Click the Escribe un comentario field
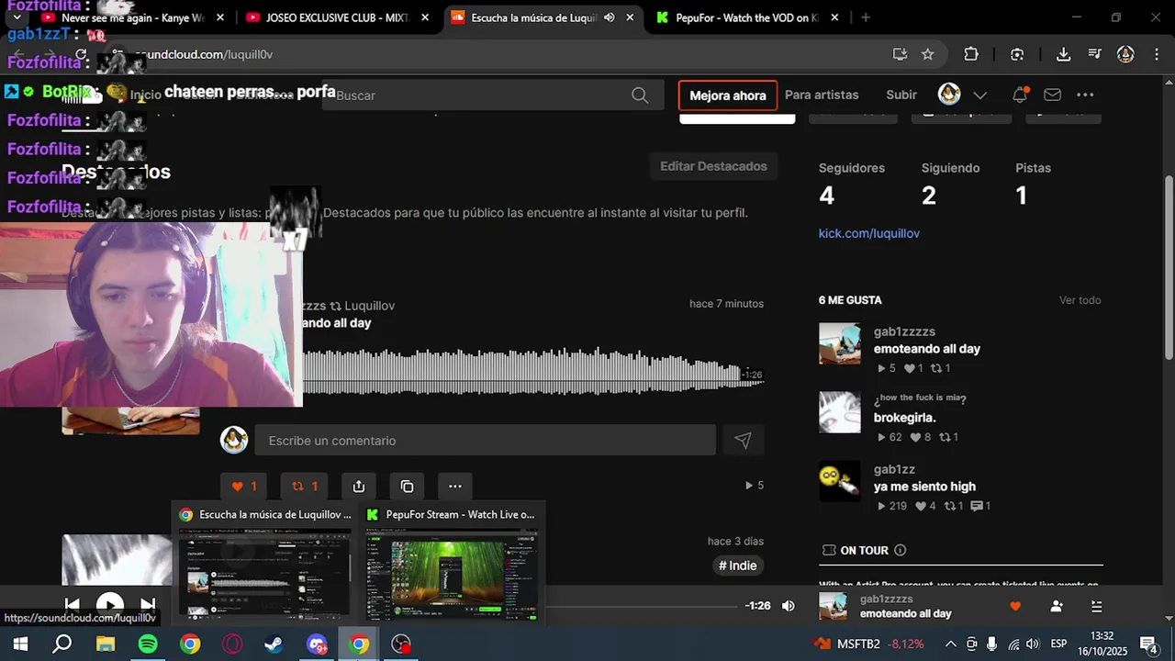This screenshot has width=1175, height=661. [x=485, y=441]
